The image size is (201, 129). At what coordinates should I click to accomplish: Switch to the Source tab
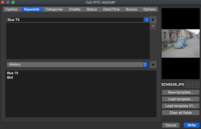point(131,9)
